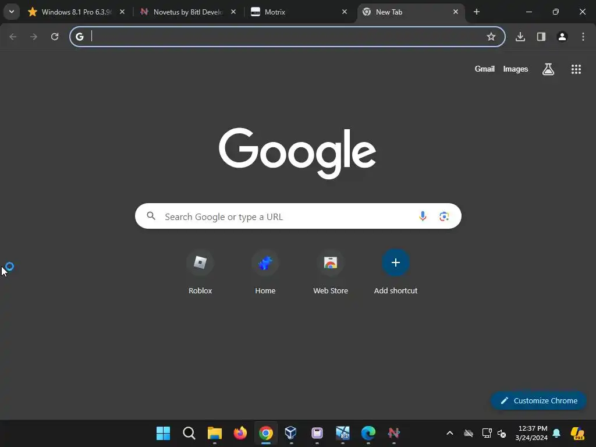Open a new tab with plus button
The image size is (596, 447).
click(477, 12)
